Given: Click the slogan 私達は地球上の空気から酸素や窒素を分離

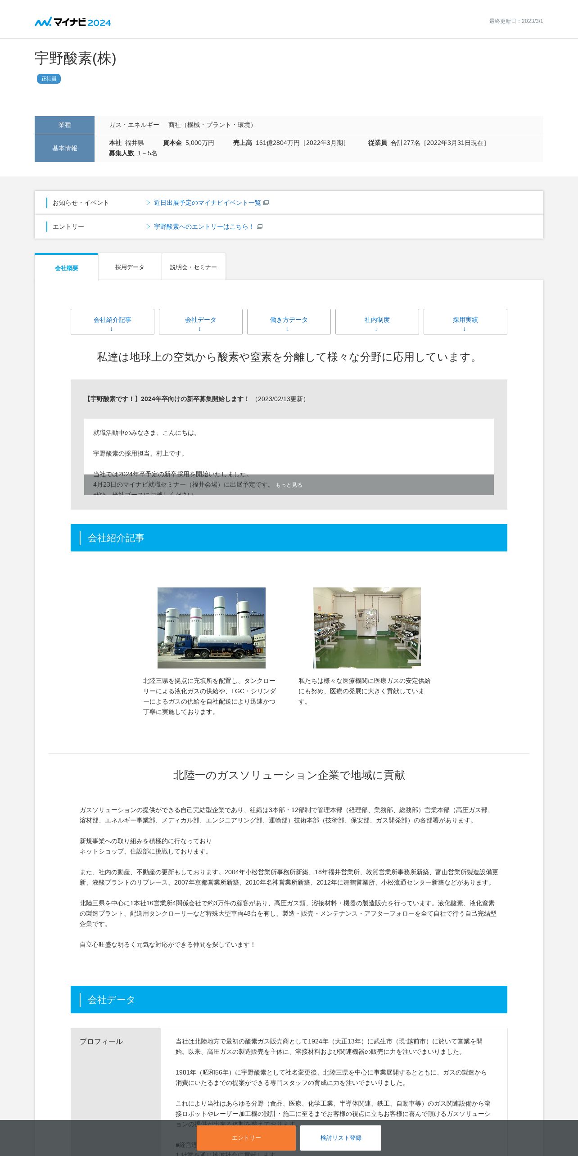Looking at the screenshot, I should pos(289,357).
